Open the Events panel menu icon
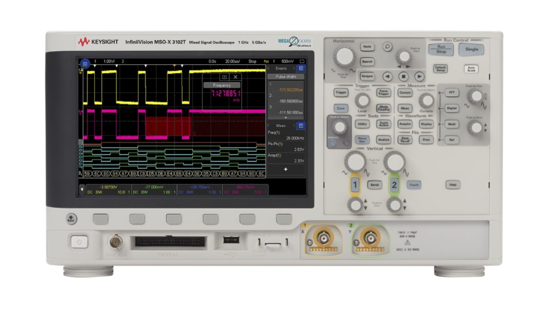The image size is (553, 326). (x=301, y=69)
